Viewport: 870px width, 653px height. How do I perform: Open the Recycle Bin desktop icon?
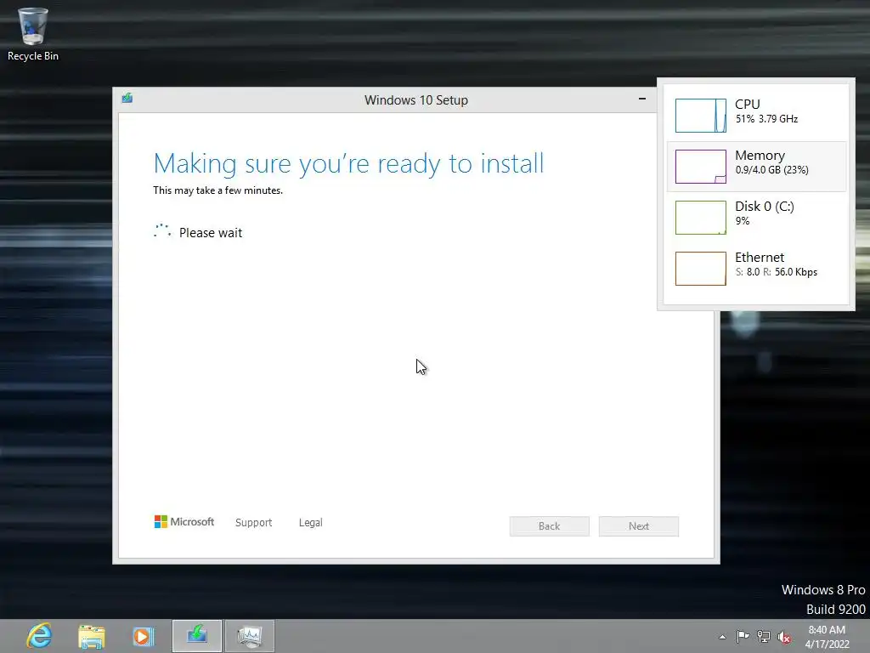point(33,34)
